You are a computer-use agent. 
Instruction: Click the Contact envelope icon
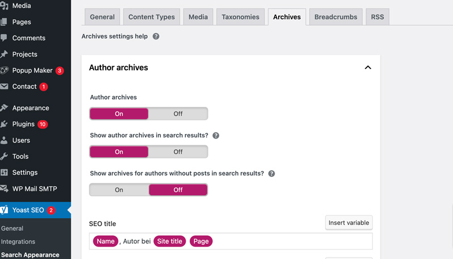tap(4, 86)
